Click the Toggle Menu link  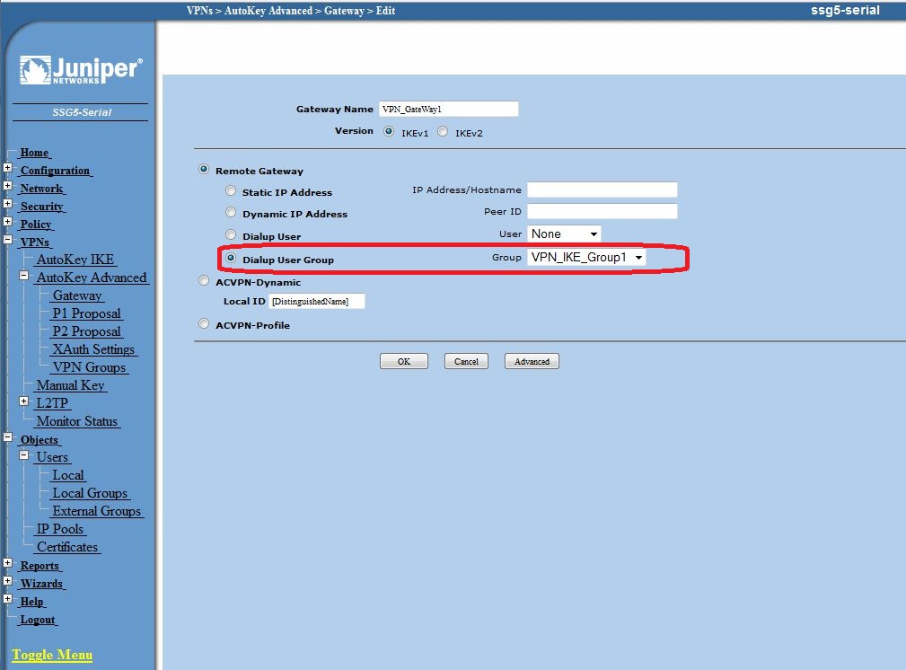click(x=52, y=655)
